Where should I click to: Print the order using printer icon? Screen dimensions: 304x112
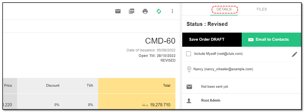(x=145, y=11)
